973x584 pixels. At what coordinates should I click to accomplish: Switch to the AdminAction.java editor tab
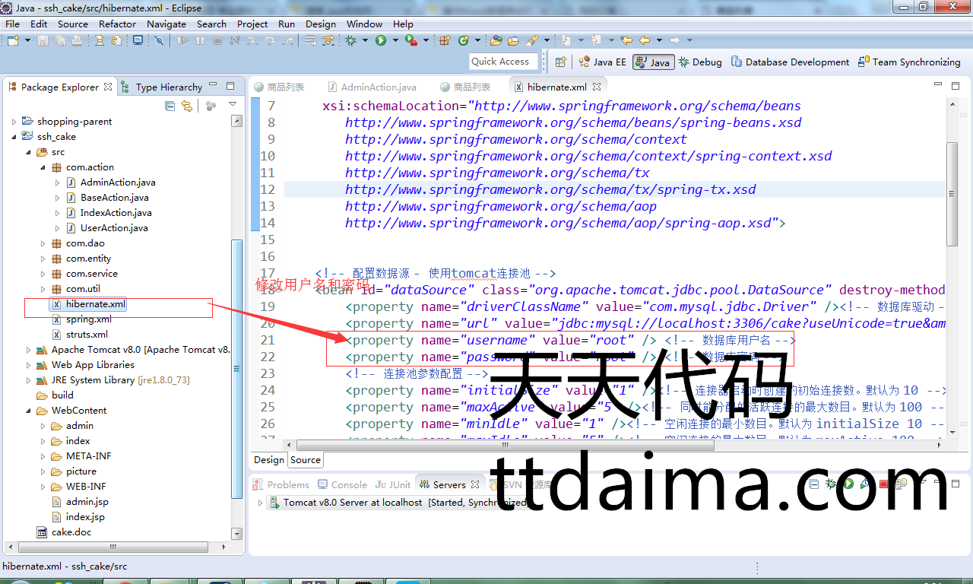tap(378, 87)
